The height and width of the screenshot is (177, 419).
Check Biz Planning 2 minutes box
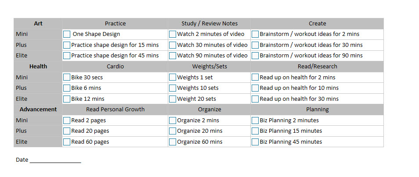(x=255, y=120)
